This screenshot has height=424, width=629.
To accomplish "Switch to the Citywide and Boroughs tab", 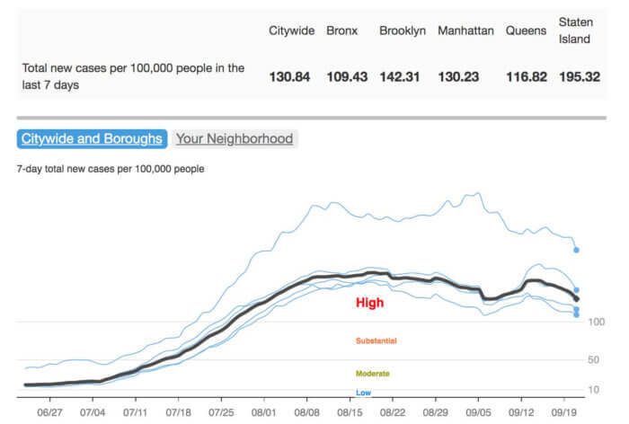I will pos(92,139).
